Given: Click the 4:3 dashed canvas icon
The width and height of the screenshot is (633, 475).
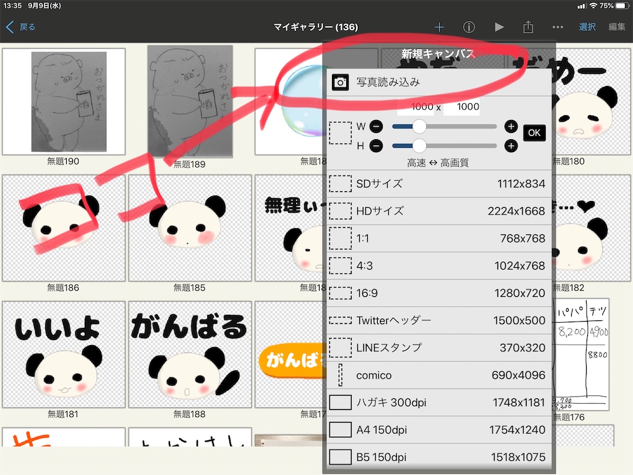Looking at the screenshot, I should [341, 266].
